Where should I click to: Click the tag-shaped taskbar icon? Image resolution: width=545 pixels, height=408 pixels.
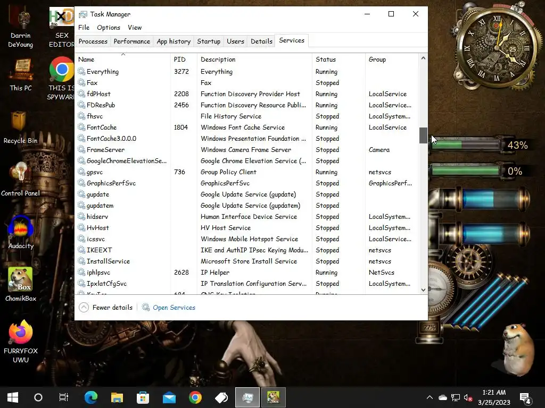(x=221, y=397)
